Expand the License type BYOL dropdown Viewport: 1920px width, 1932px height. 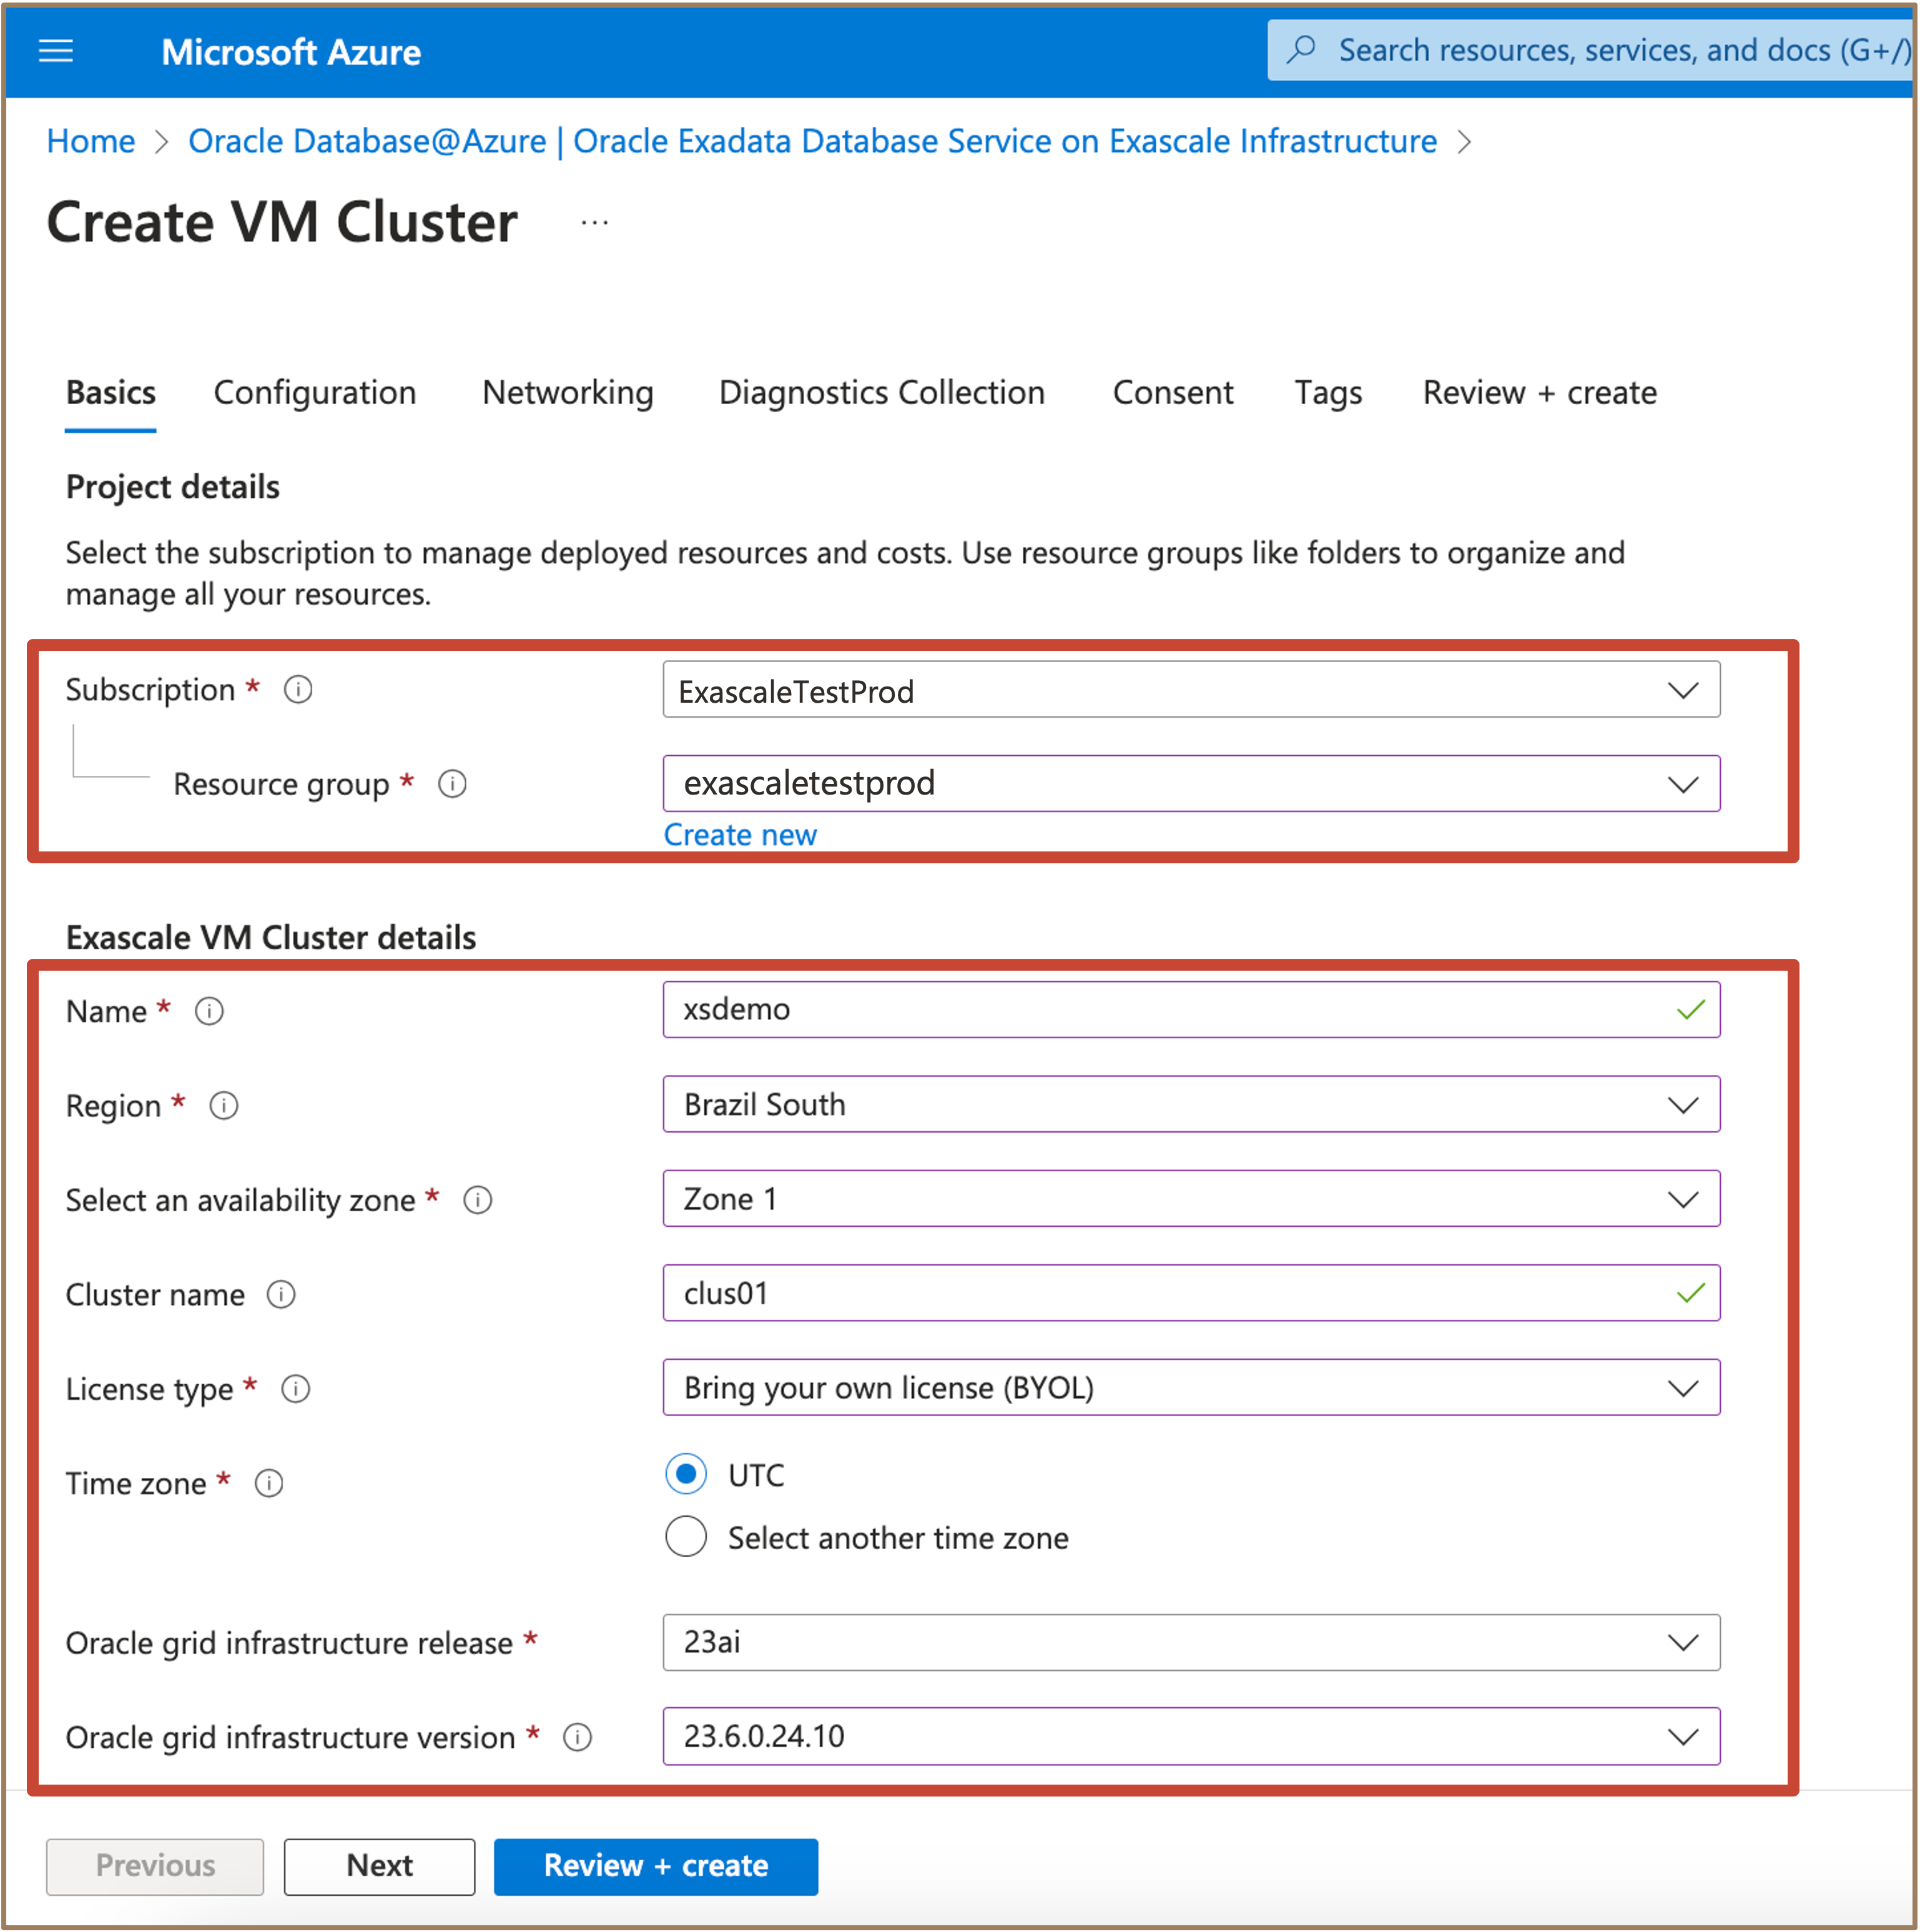[1190, 1387]
